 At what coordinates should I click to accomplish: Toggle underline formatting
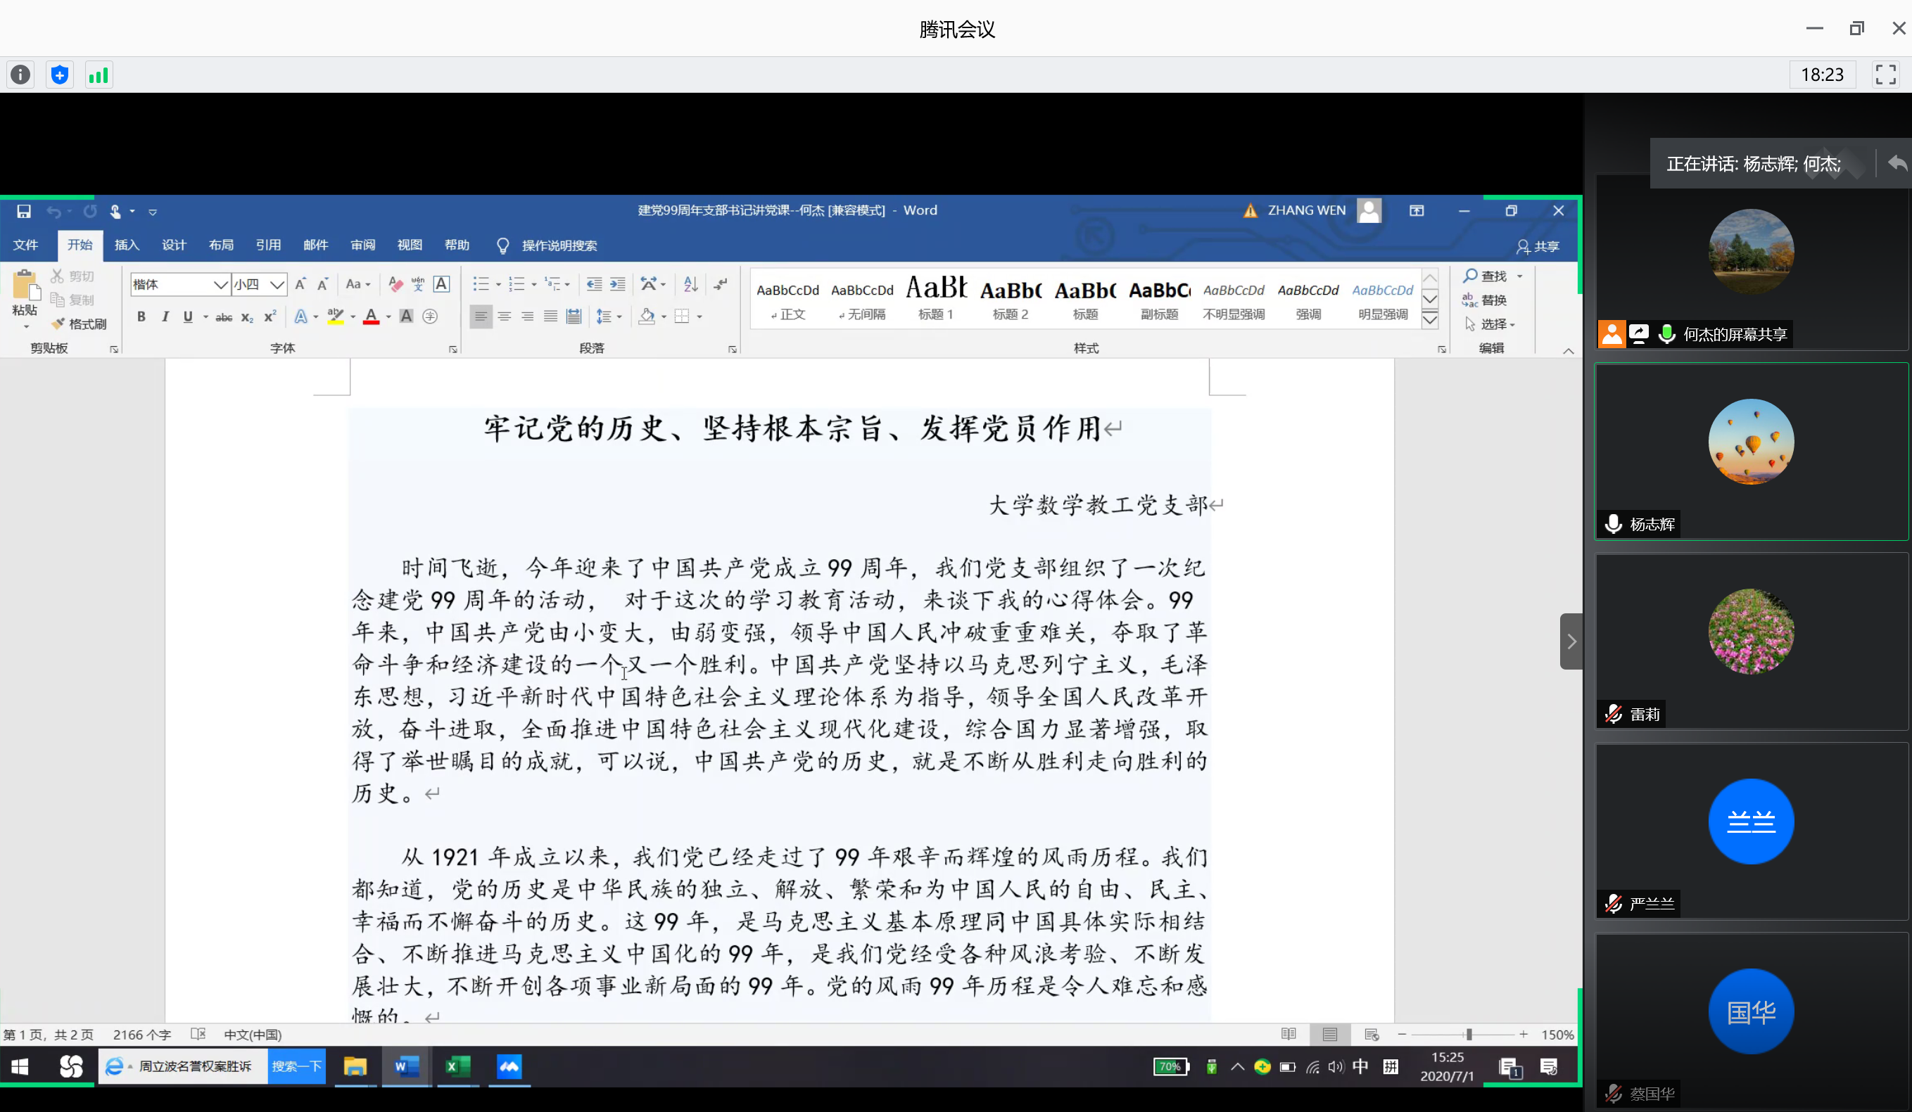pyautogui.click(x=188, y=317)
